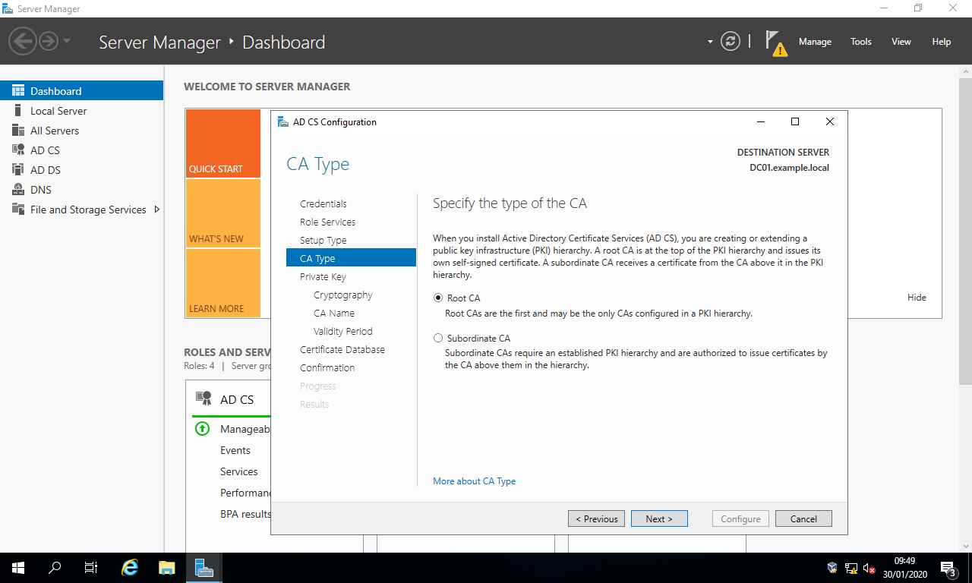Viewport: 972px width, 583px height.
Task: Unmute sound via the system tray icon
Action: click(868, 567)
